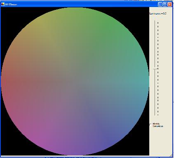The width and height of the screenshot is (174, 158).
Task: Toggle the Modify Saturation checkbox
Action: click(150, 125)
